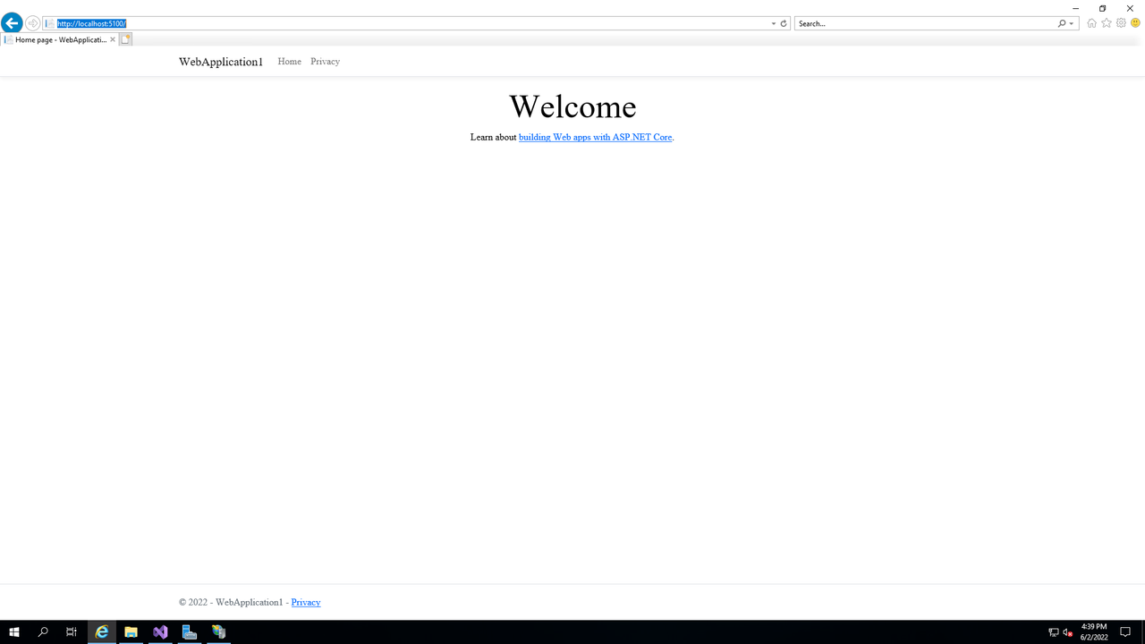Expand the search provider dropdown arrow
This screenshot has height=644, width=1145.
(x=1072, y=23)
